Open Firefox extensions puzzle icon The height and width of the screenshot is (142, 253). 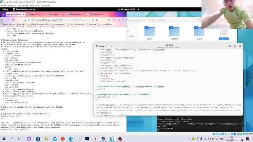(x=119, y=20)
